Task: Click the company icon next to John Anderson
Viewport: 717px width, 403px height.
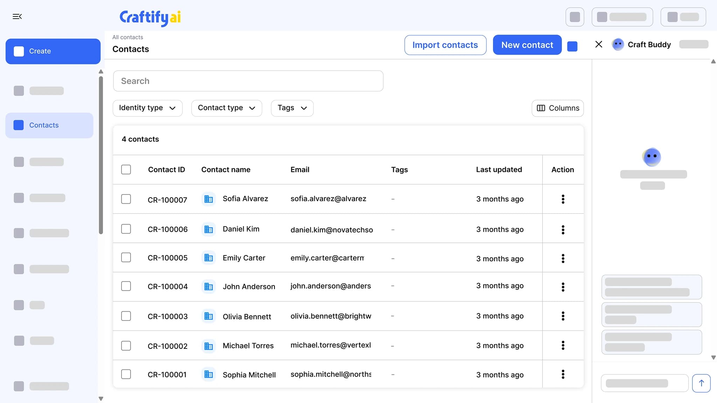Action: 209,287
